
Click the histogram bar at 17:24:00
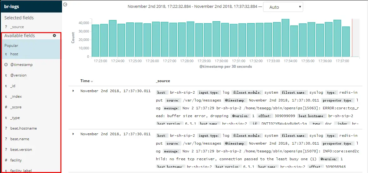tap(121, 40)
